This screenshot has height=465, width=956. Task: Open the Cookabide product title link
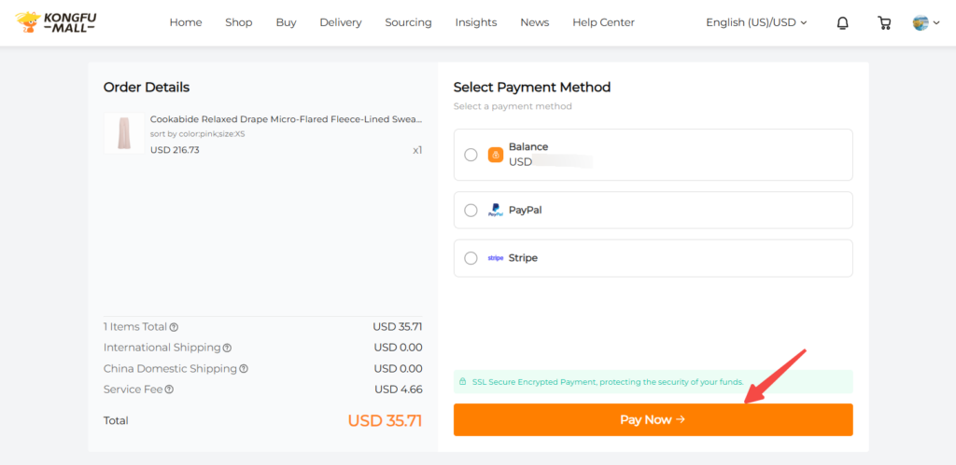(286, 120)
